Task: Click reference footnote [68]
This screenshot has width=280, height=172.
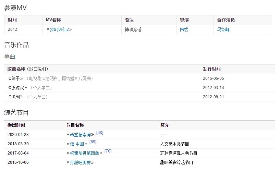Action: [100, 133]
